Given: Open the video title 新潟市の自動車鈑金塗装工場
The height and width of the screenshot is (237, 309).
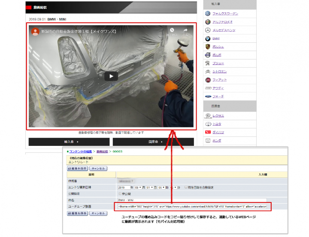Looking at the screenshot, I should click(x=79, y=31).
